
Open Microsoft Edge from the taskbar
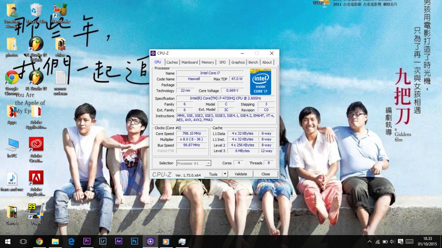71,241
